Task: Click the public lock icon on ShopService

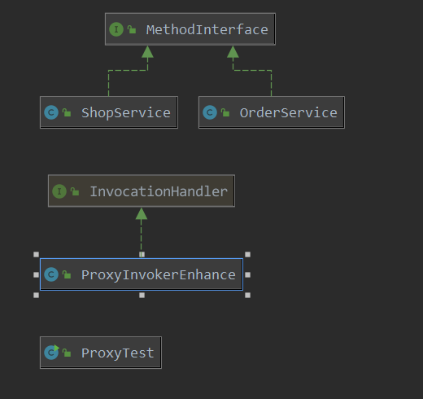Action: pos(67,112)
